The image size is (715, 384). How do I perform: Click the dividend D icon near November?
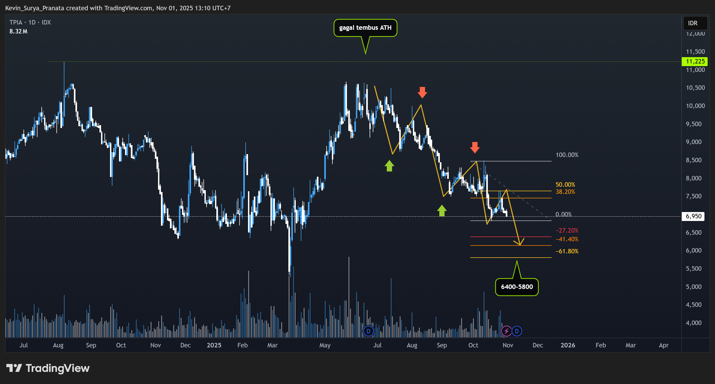click(x=517, y=331)
